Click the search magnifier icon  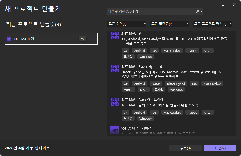click(x=197, y=12)
